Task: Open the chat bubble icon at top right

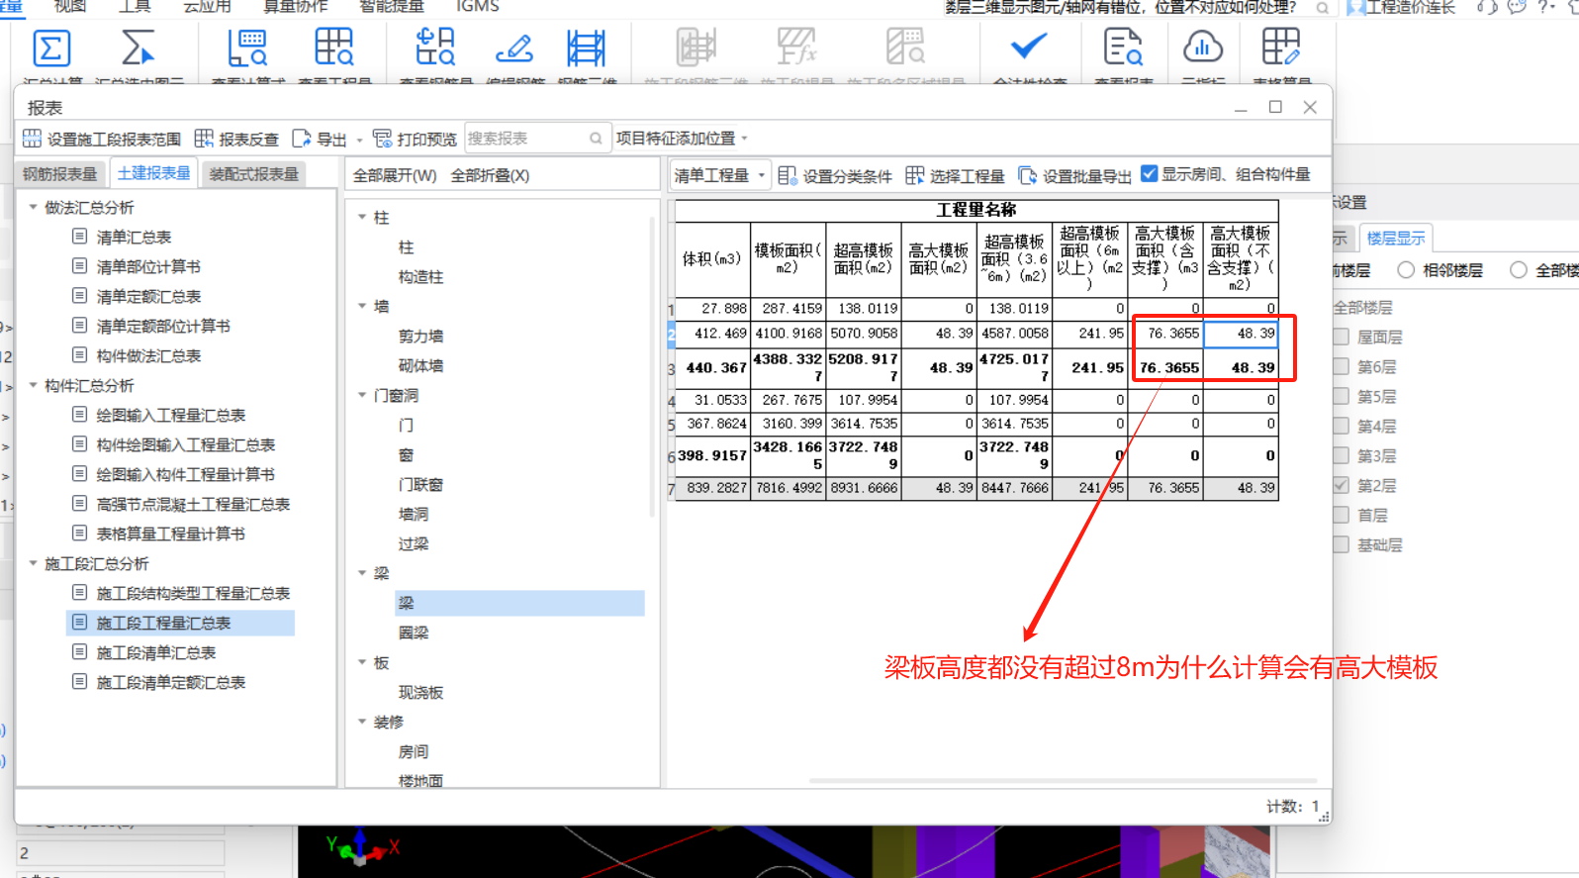Action: pyautogui.click(x=1517, y=7)
